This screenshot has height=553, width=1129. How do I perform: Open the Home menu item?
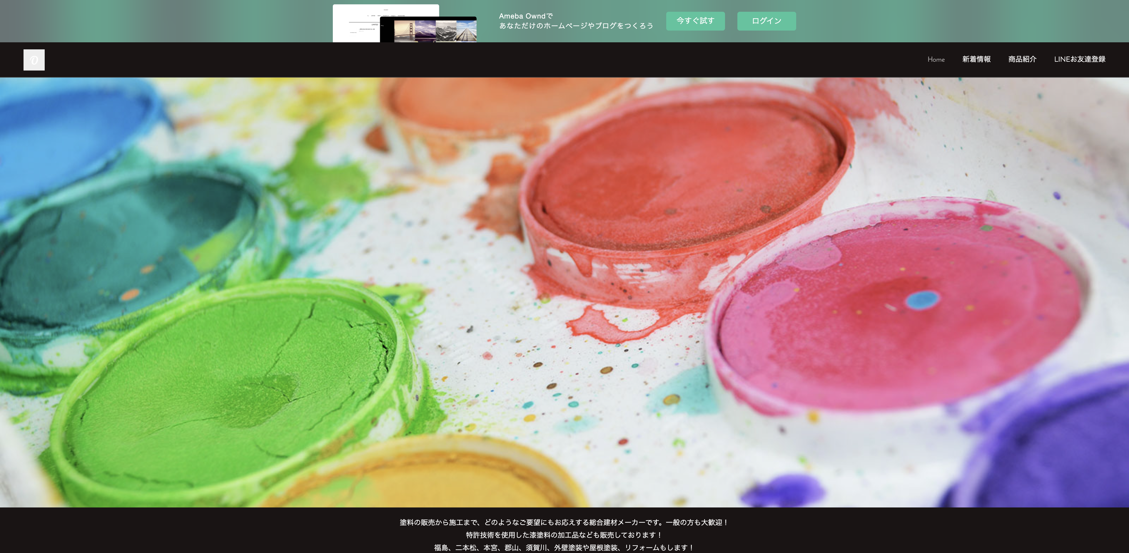(936, 59)
